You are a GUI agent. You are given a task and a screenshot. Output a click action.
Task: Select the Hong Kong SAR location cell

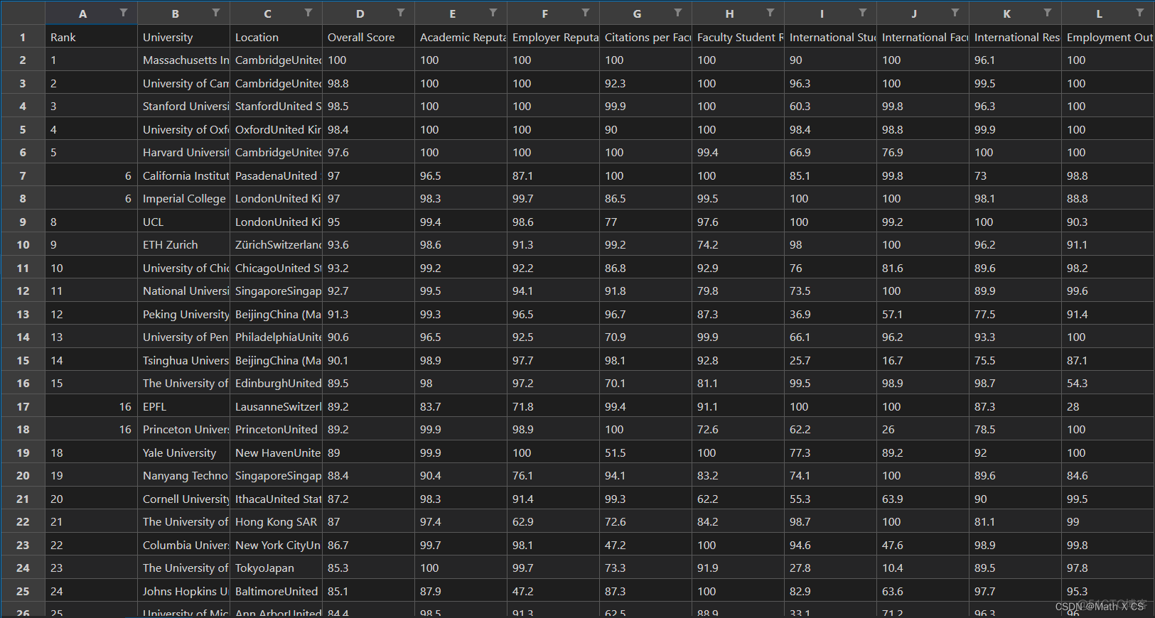pyautogui.click(x=276, y=522)
